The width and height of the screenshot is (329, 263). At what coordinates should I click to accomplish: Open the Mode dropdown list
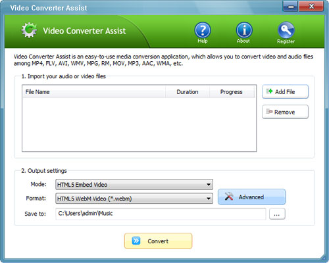tap(134, 185)
